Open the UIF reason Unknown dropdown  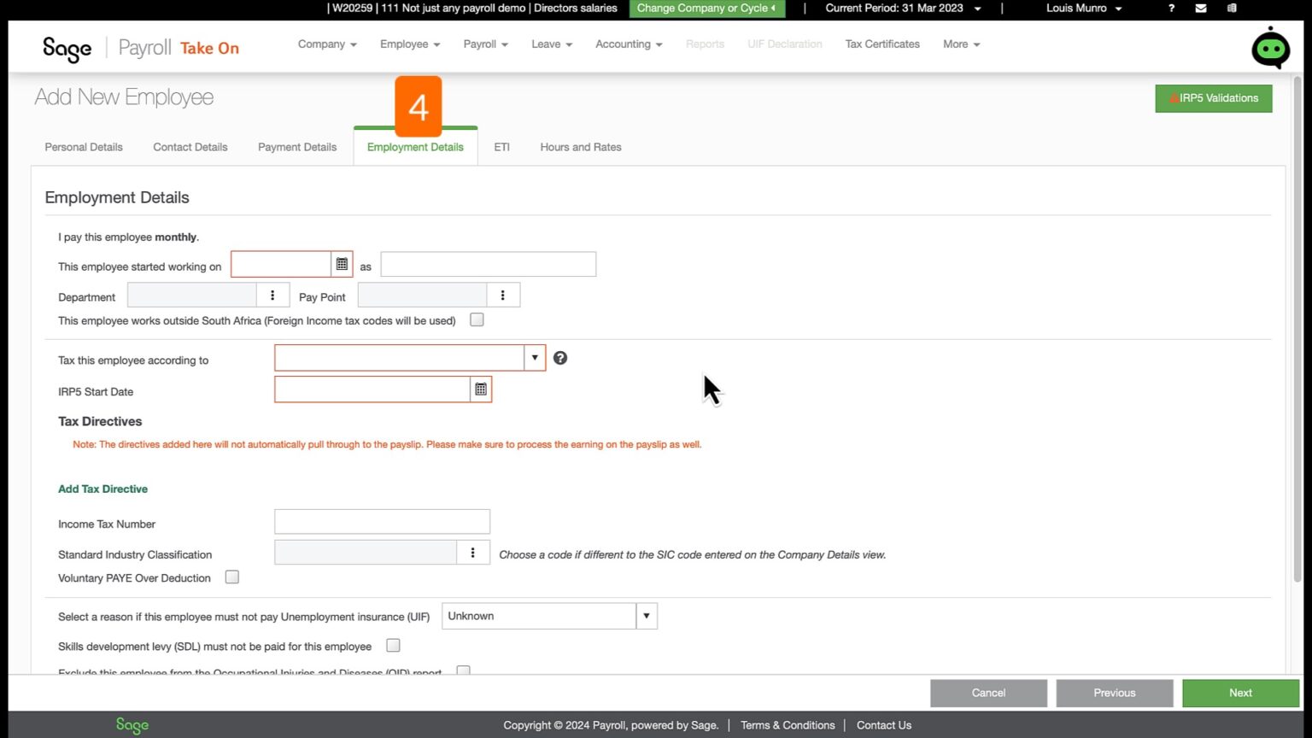tap(647, 615)
